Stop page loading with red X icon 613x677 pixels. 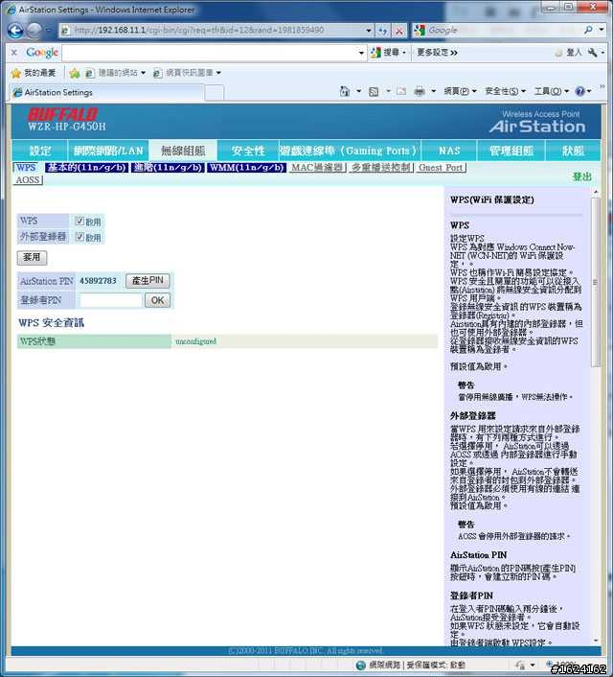pos(399,31)
